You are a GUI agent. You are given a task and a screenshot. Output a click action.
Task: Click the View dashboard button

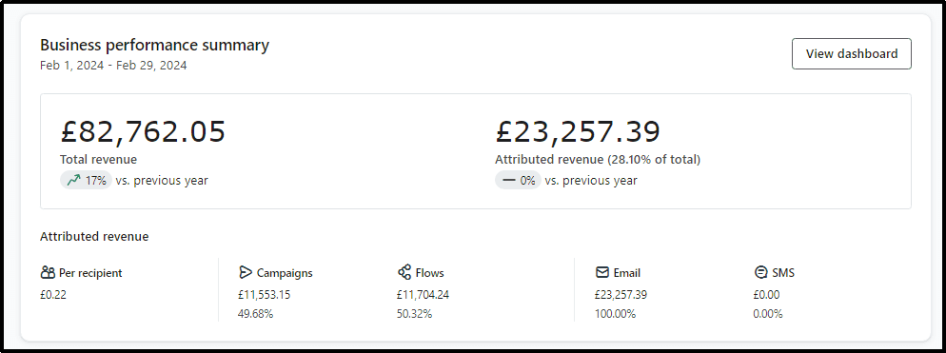click(x=851, y=53)
